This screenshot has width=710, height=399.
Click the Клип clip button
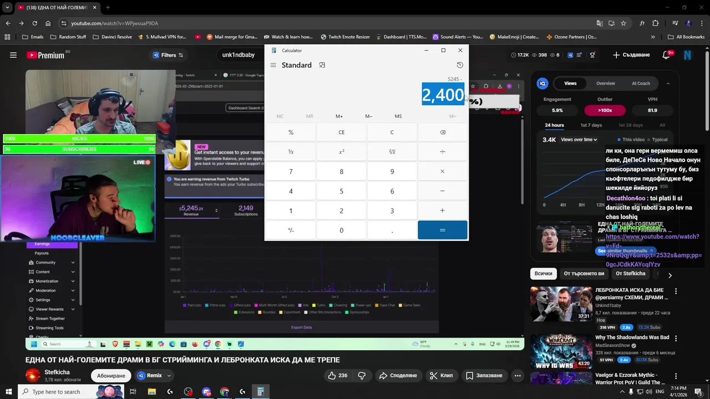(x=442, y=375)
